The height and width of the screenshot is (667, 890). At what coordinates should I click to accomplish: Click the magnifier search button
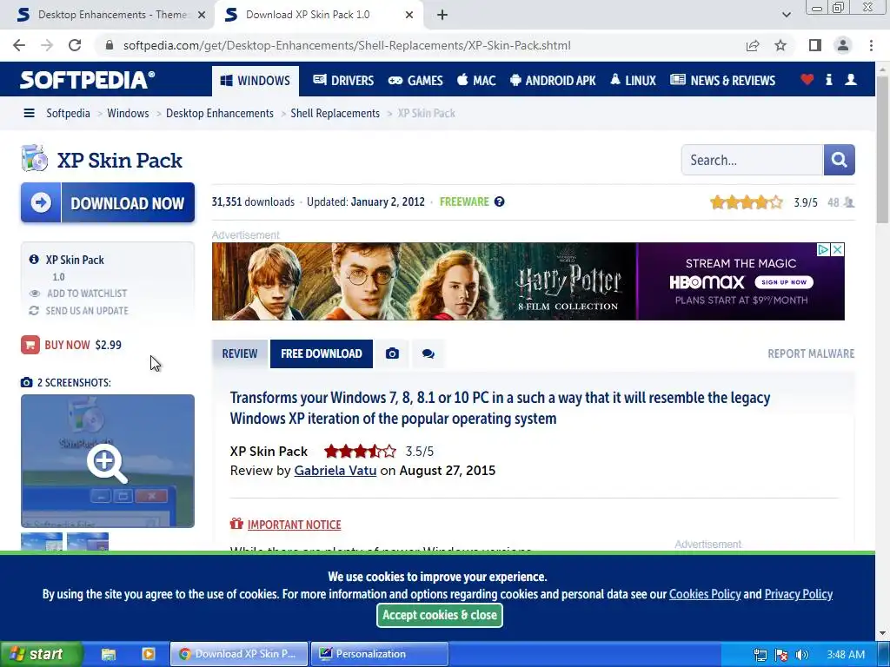tap(839, 160)
